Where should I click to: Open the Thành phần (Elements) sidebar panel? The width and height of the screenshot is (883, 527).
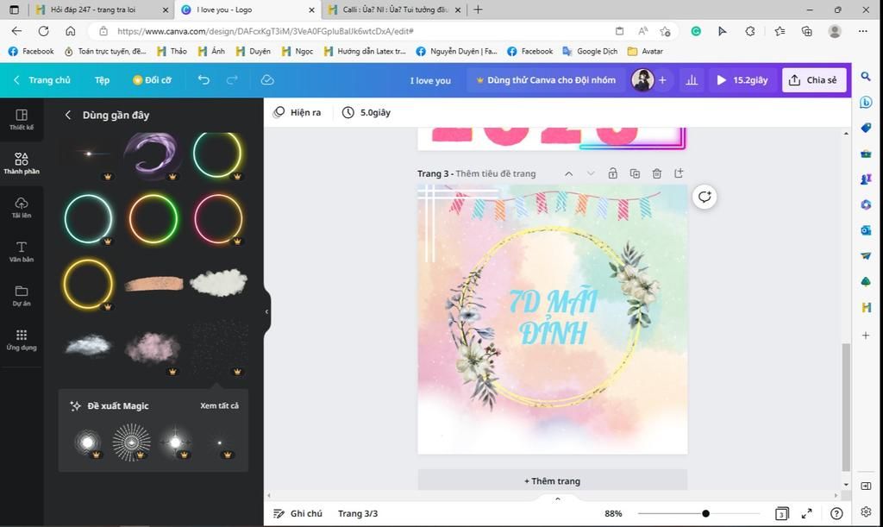click(x=22, y=163)
